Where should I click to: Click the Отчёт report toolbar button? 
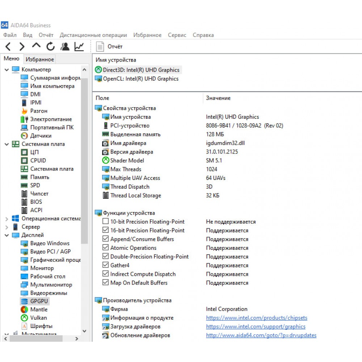(109, 46)
